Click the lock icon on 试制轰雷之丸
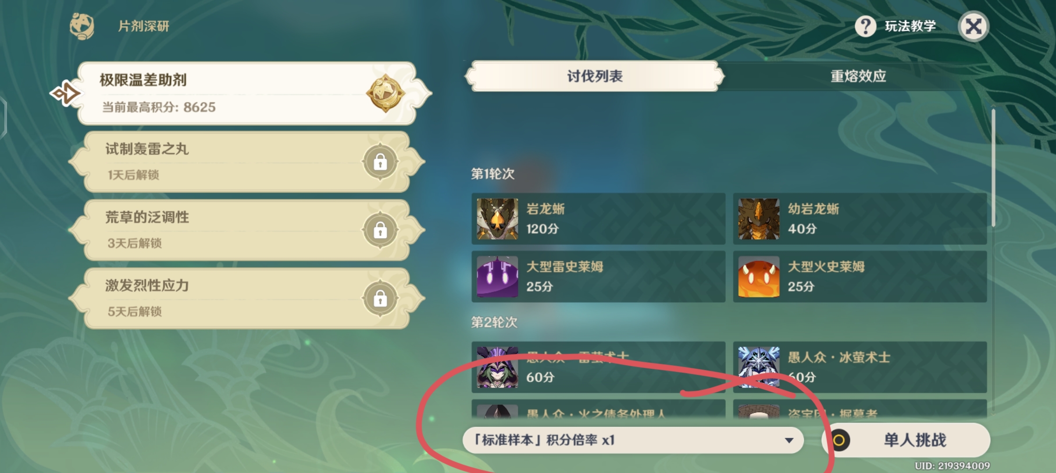The image size is (1056, 473). tap(380, 162)
